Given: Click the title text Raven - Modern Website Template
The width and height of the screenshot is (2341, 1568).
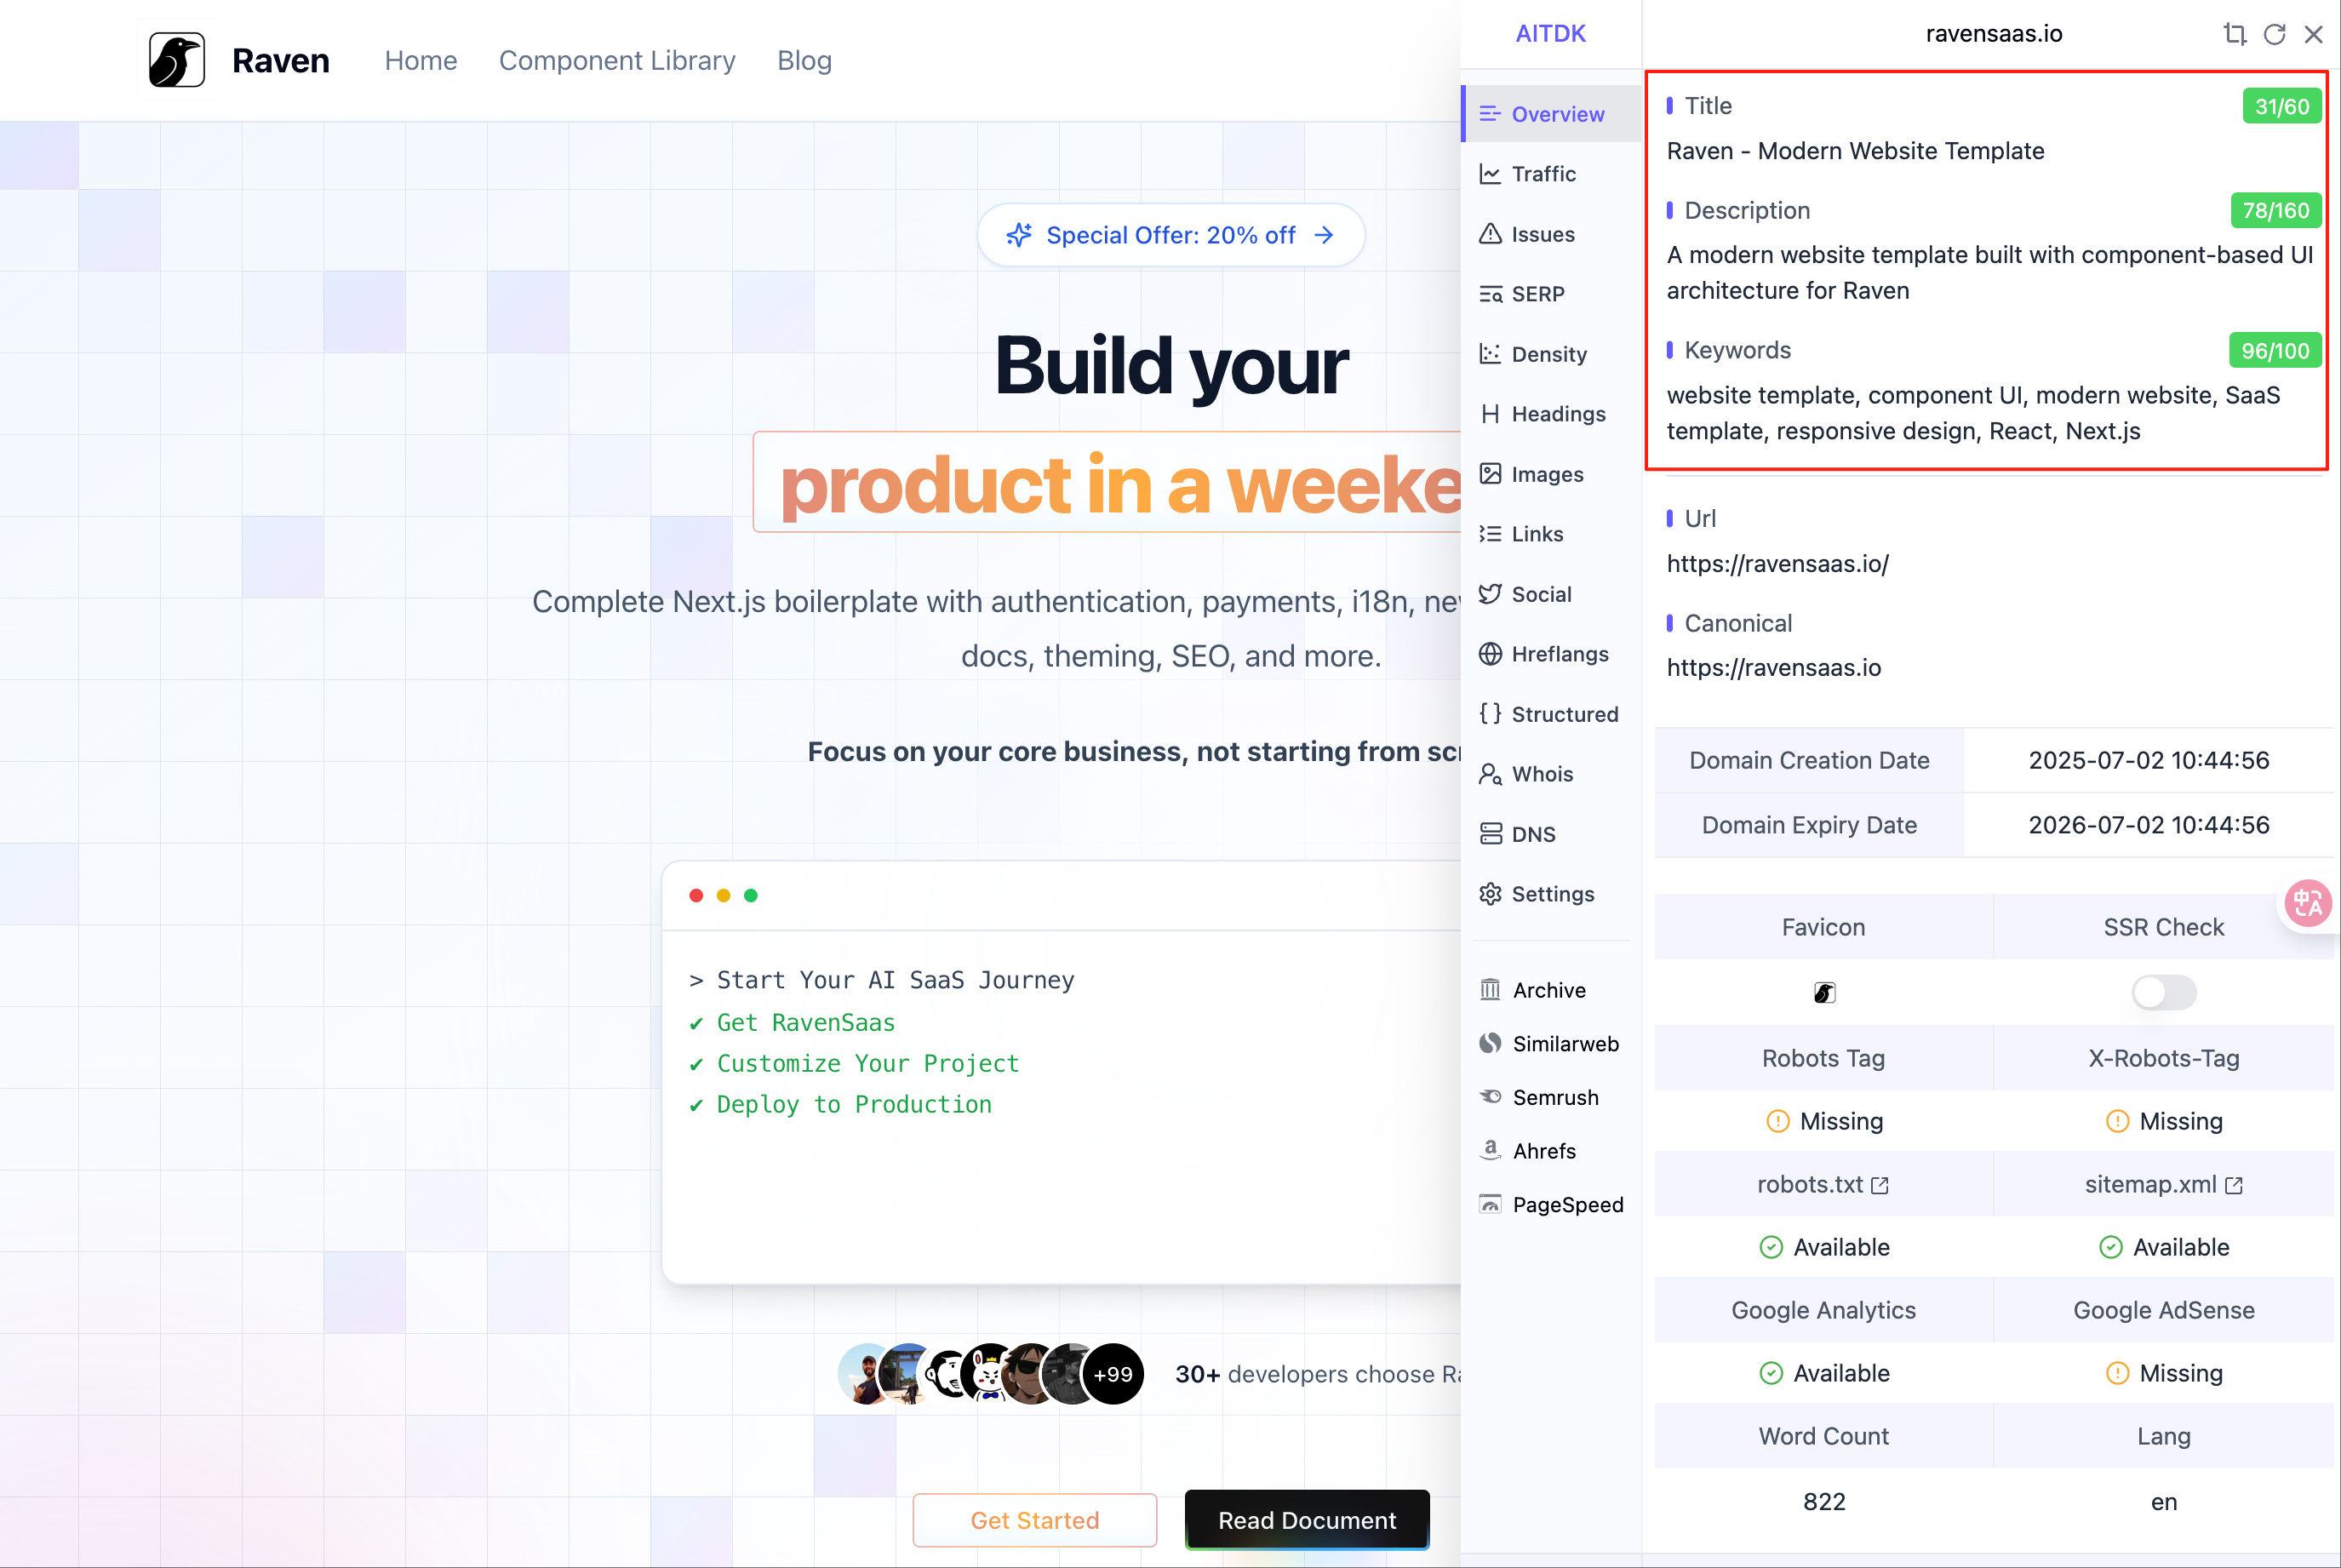Looking at the screenshot, I should click(1855, 151).
